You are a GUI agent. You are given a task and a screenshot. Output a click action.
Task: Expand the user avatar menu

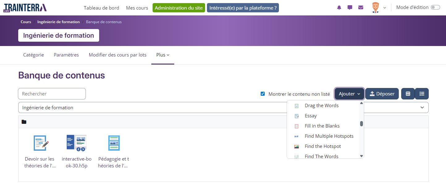[379, 8]
